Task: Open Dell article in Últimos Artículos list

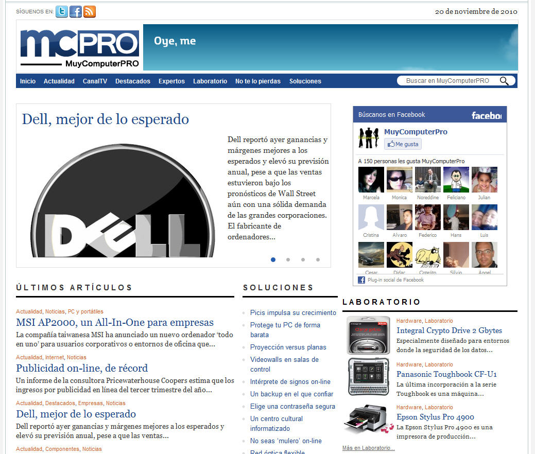Action: (76, 414)
